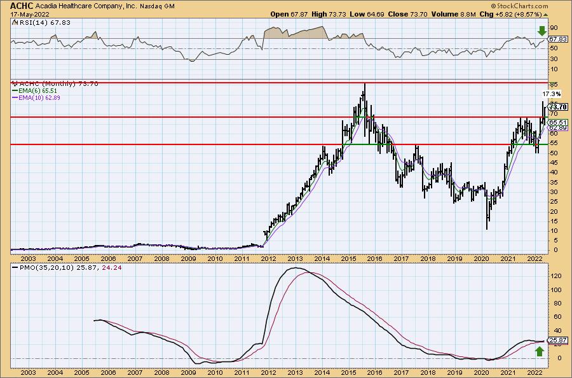Click the black PMO legend line
Image resolution: width=572 pixels, height=378 pixels.
pos(15,268)
